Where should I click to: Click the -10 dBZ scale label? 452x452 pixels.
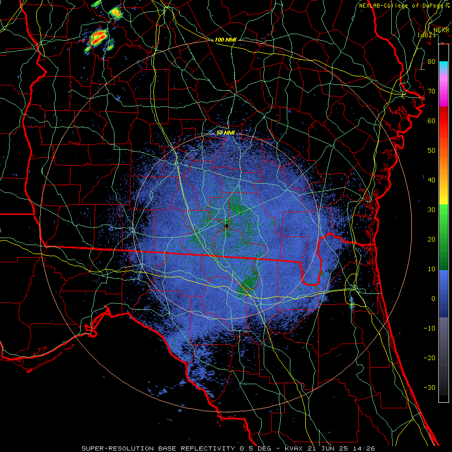429,328
